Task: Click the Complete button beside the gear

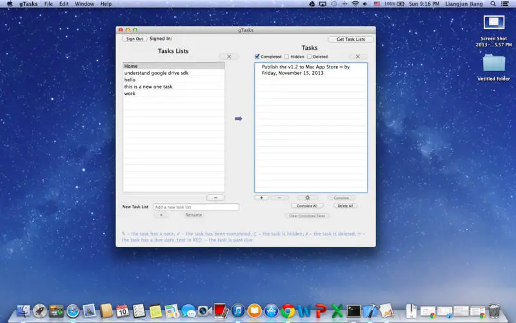Action: 341,198
